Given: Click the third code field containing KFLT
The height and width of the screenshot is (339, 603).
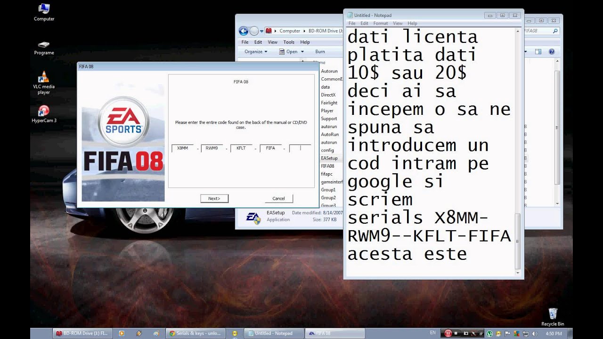Looking at the screenshot, I should click(x=241, y=148).
